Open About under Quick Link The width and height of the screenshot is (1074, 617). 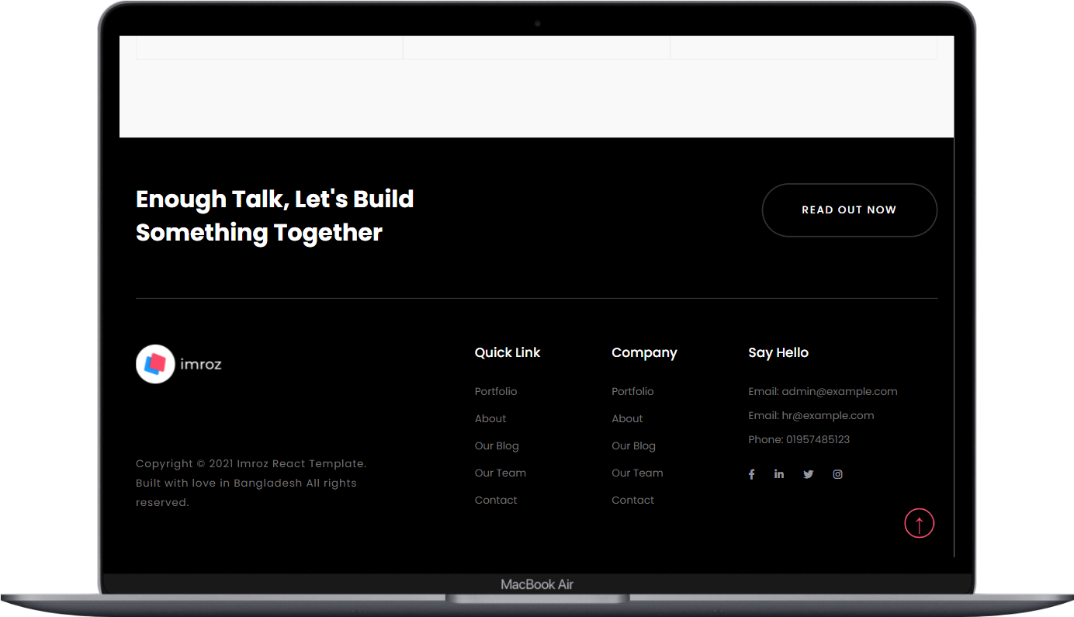point(490,419)
